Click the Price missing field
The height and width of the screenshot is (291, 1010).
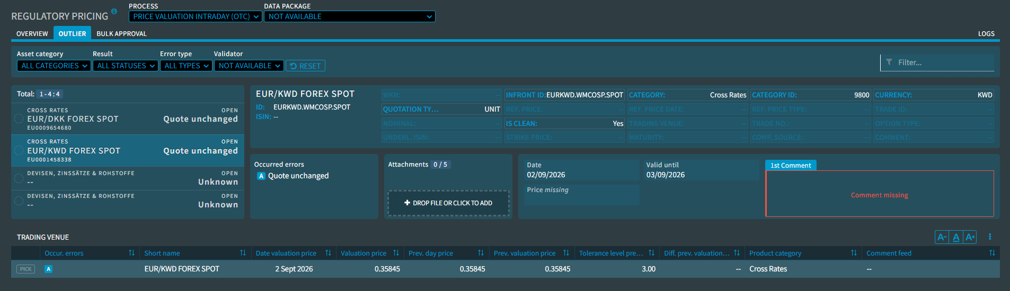[x=581, y=195]
